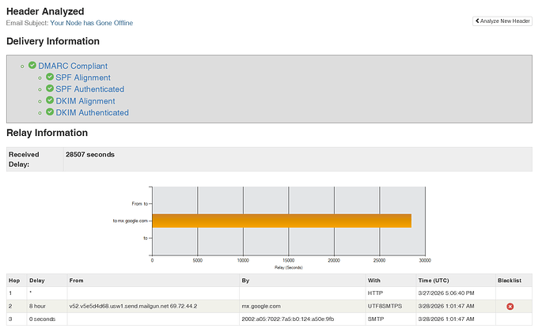546x336 pixels.
Task: Click the red blacklist icon on hop 2
Action: coord(510,306)
